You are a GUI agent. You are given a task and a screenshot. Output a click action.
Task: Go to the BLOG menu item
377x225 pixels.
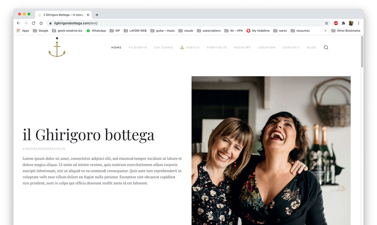point(311,47)
